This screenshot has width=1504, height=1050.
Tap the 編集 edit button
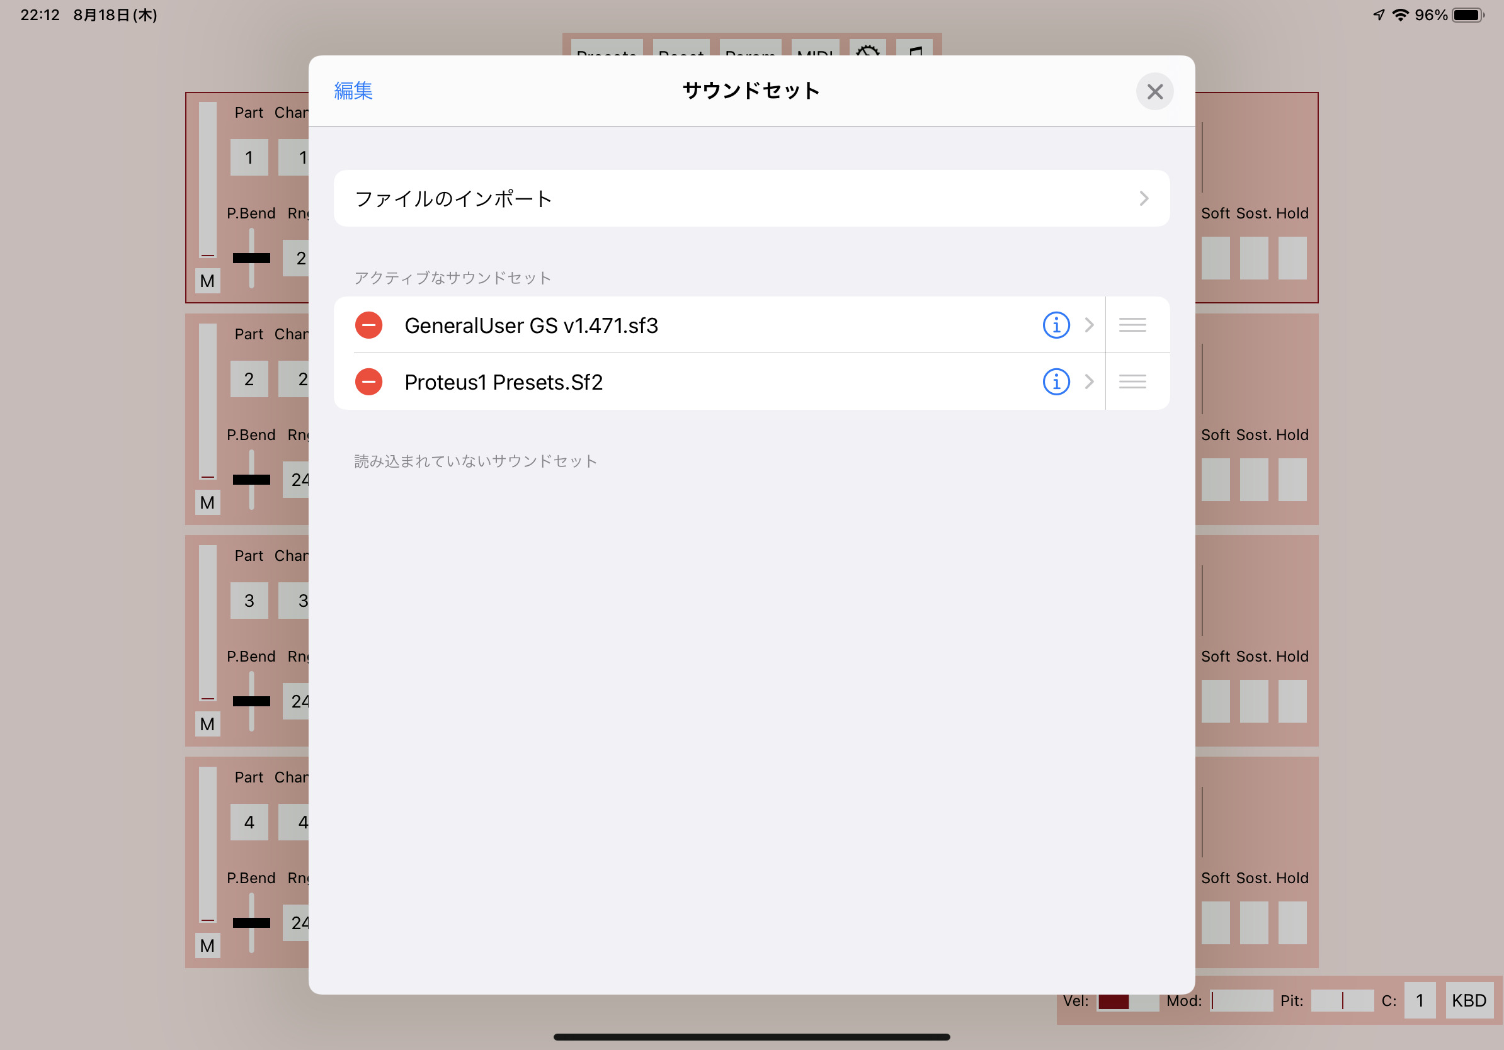click(x=353, y=91)
